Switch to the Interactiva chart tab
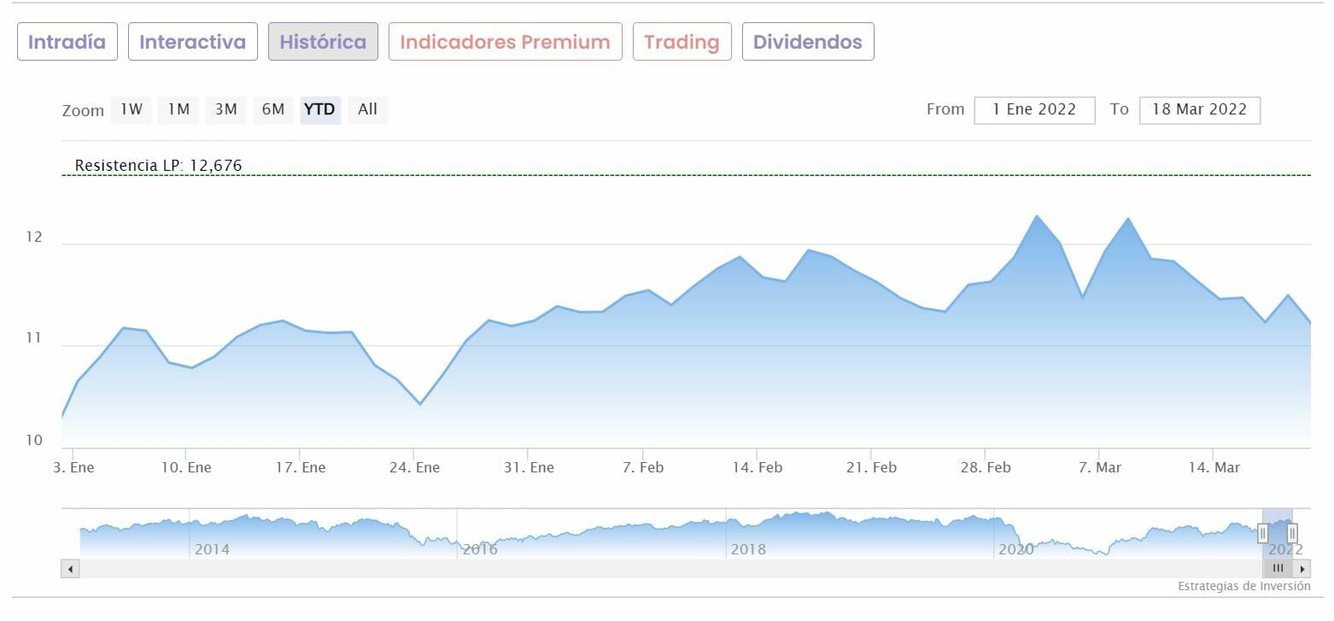 click(x=192, y=42)
